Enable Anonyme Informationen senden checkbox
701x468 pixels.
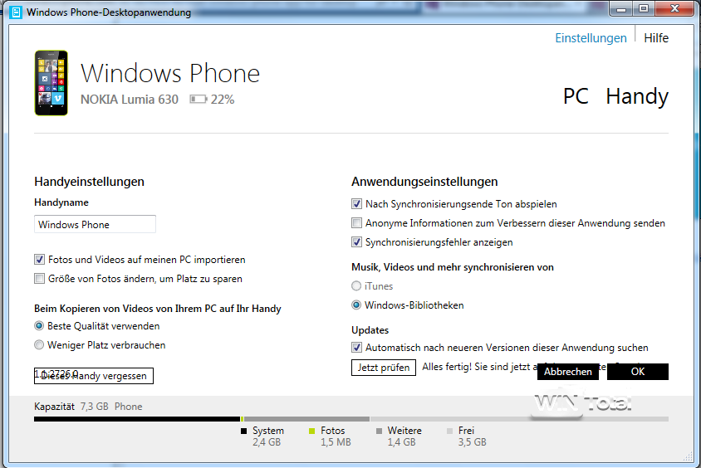click(x=356, y=223)
